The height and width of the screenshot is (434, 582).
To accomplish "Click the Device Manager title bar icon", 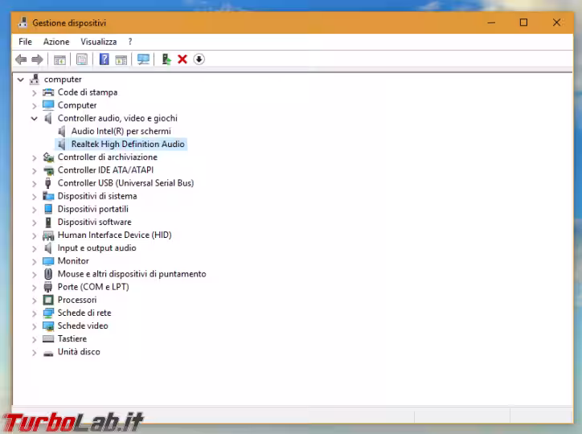I will tap(23, 23).
